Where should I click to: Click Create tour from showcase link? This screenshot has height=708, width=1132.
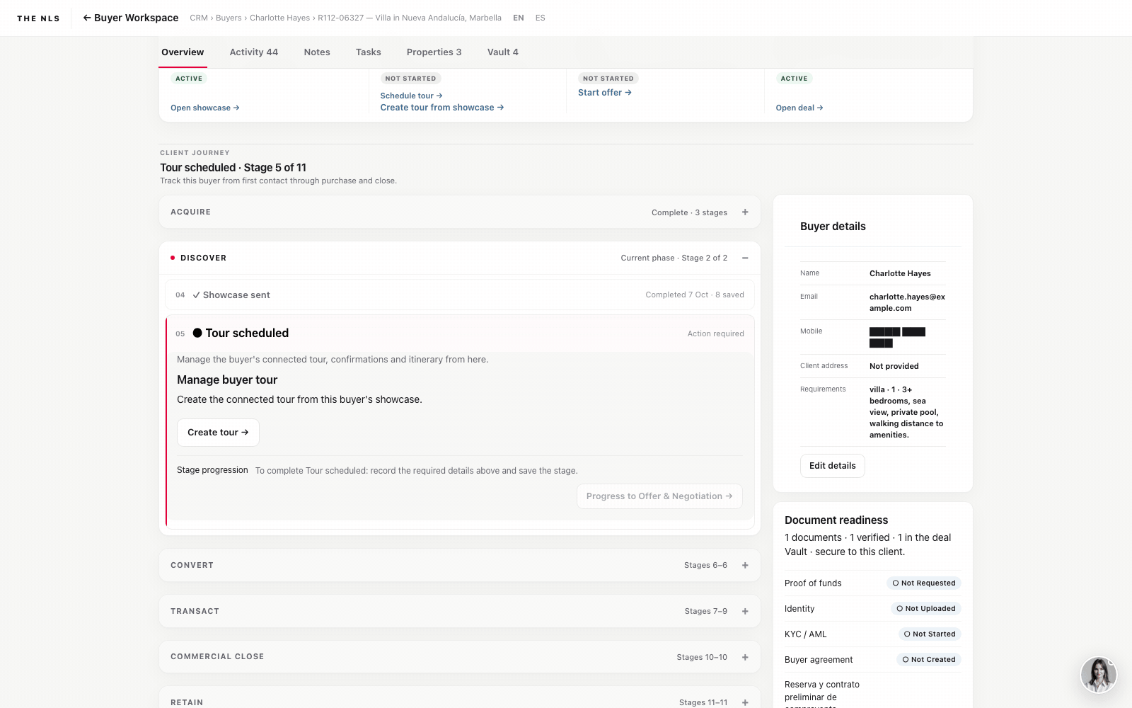442,108
